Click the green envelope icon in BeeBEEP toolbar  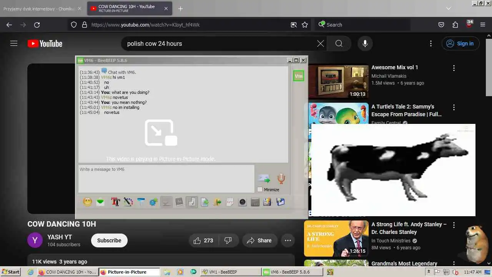pyautogui.click(x=100, y=202)
